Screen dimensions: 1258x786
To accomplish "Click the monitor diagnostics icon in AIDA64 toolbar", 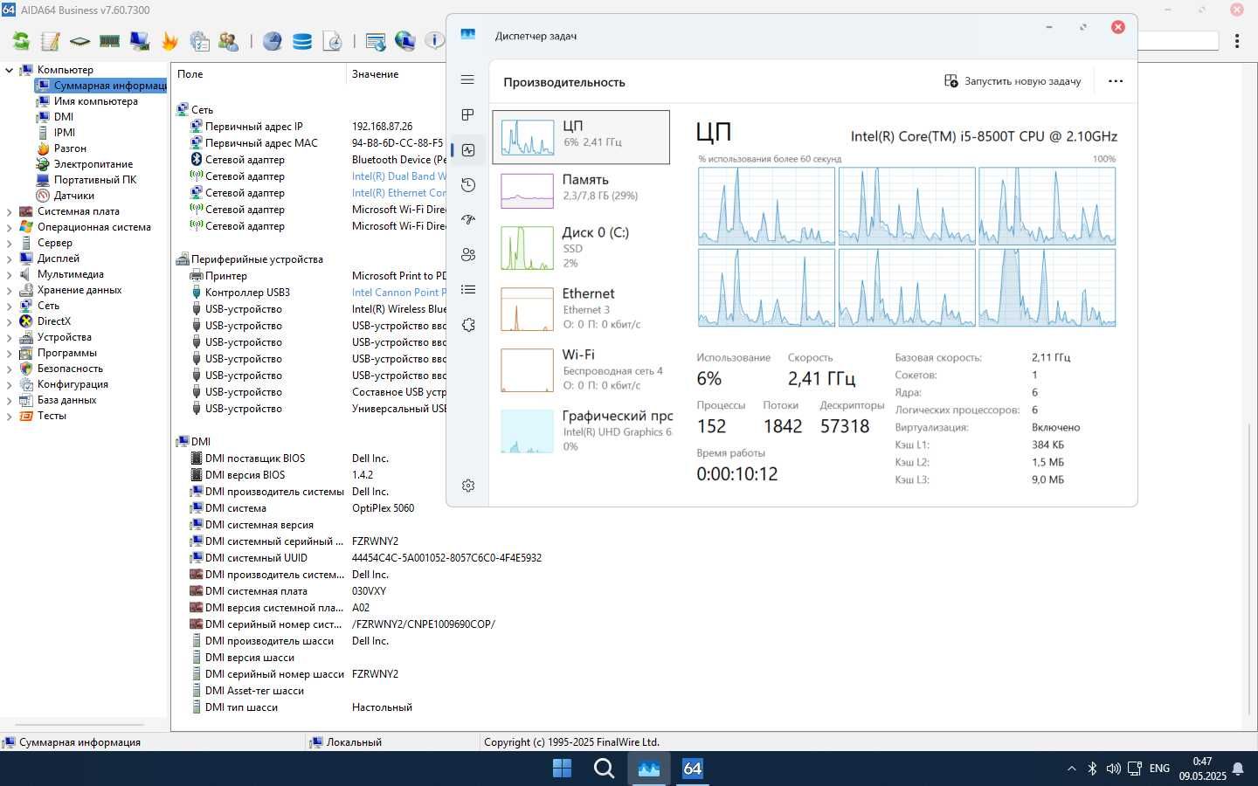I will (139, 41).
